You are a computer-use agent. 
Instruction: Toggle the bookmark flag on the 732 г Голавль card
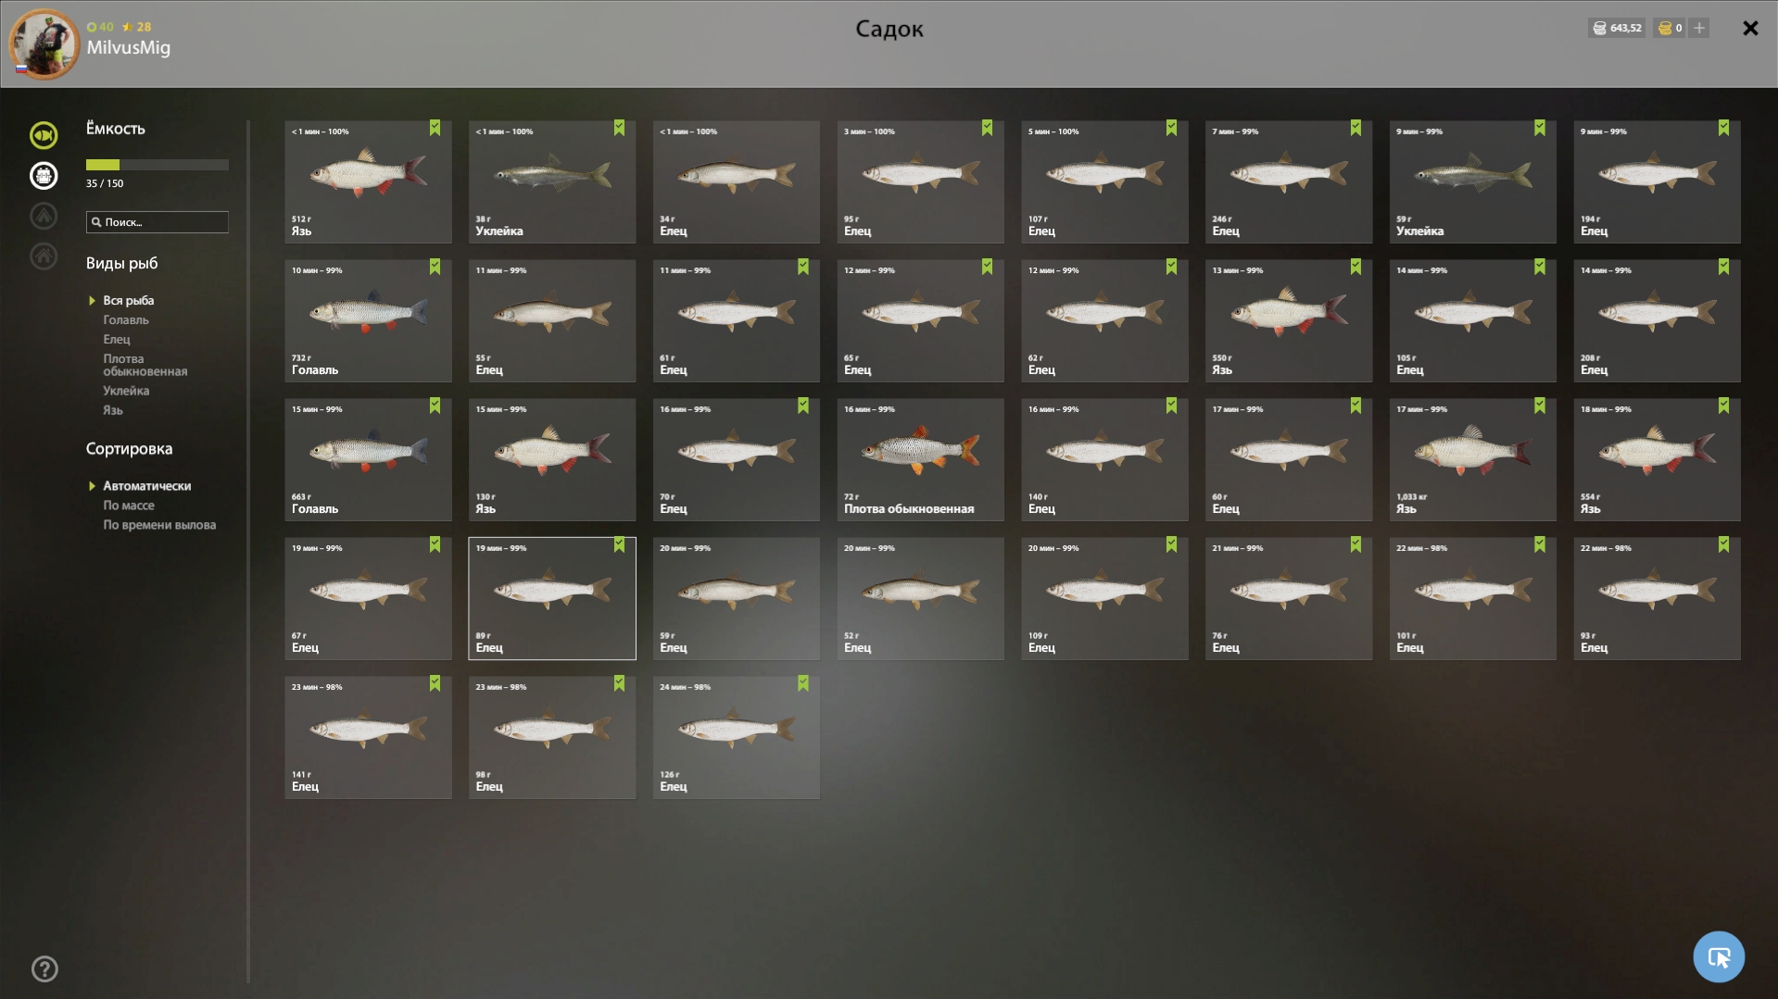[435, 267]
